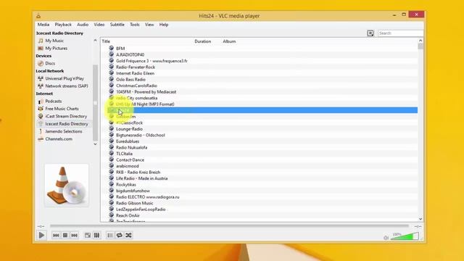The width and height of the screenshot is (464, 261).
Task: Select Icecast Radio Directory item
Action: point(67,124)
